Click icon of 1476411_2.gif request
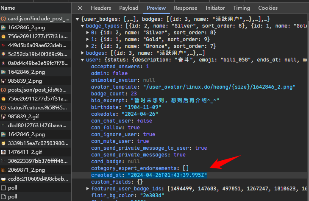 (3, 152)
